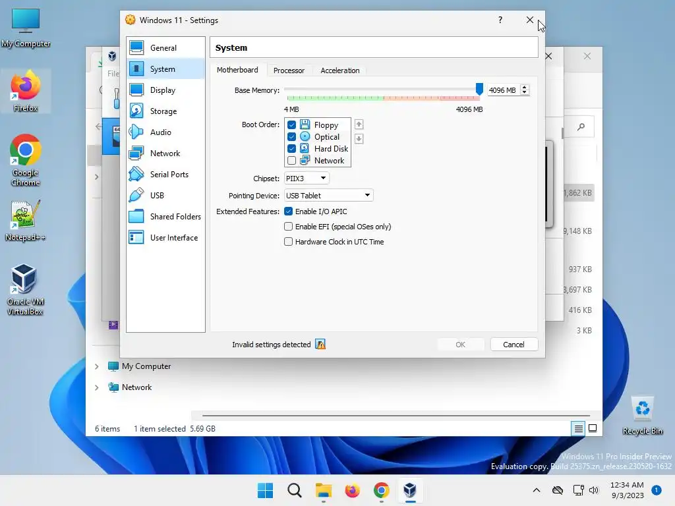
Task: Move boot item down with arrow button
Action: click(x=359, y=138)
